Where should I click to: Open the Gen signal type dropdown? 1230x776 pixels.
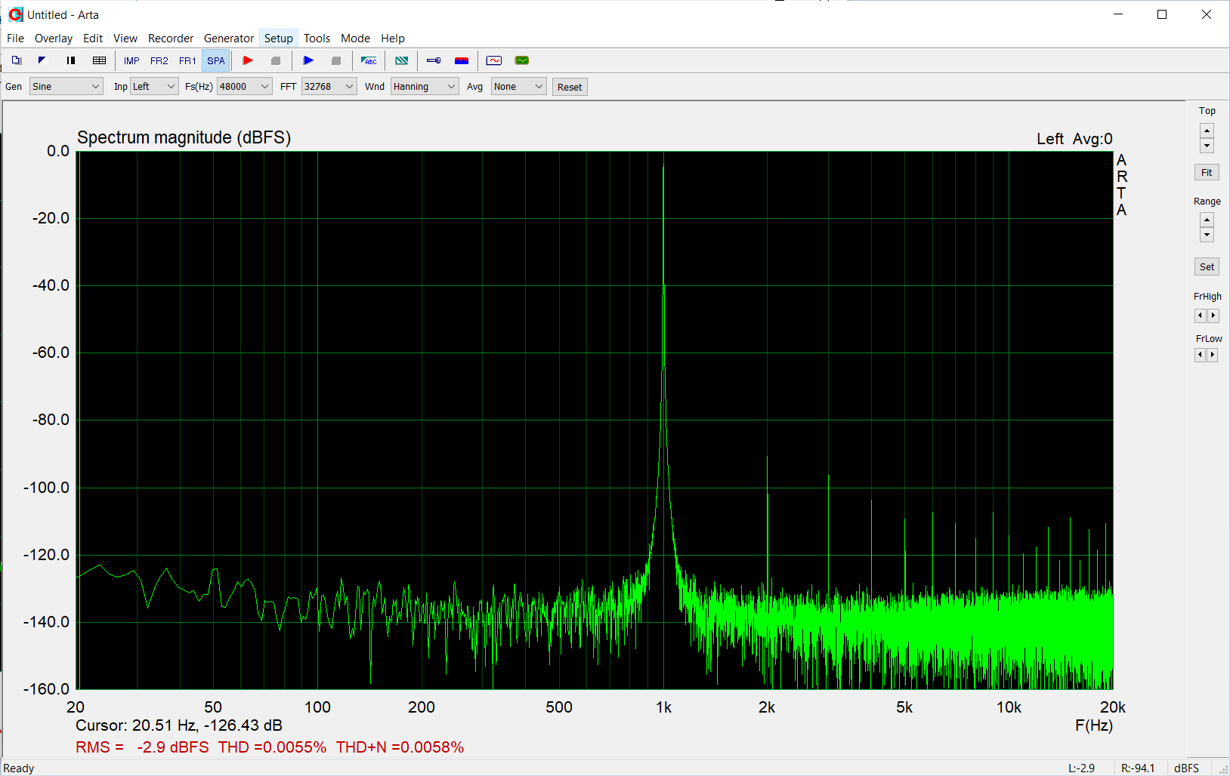tap(66, 87)
